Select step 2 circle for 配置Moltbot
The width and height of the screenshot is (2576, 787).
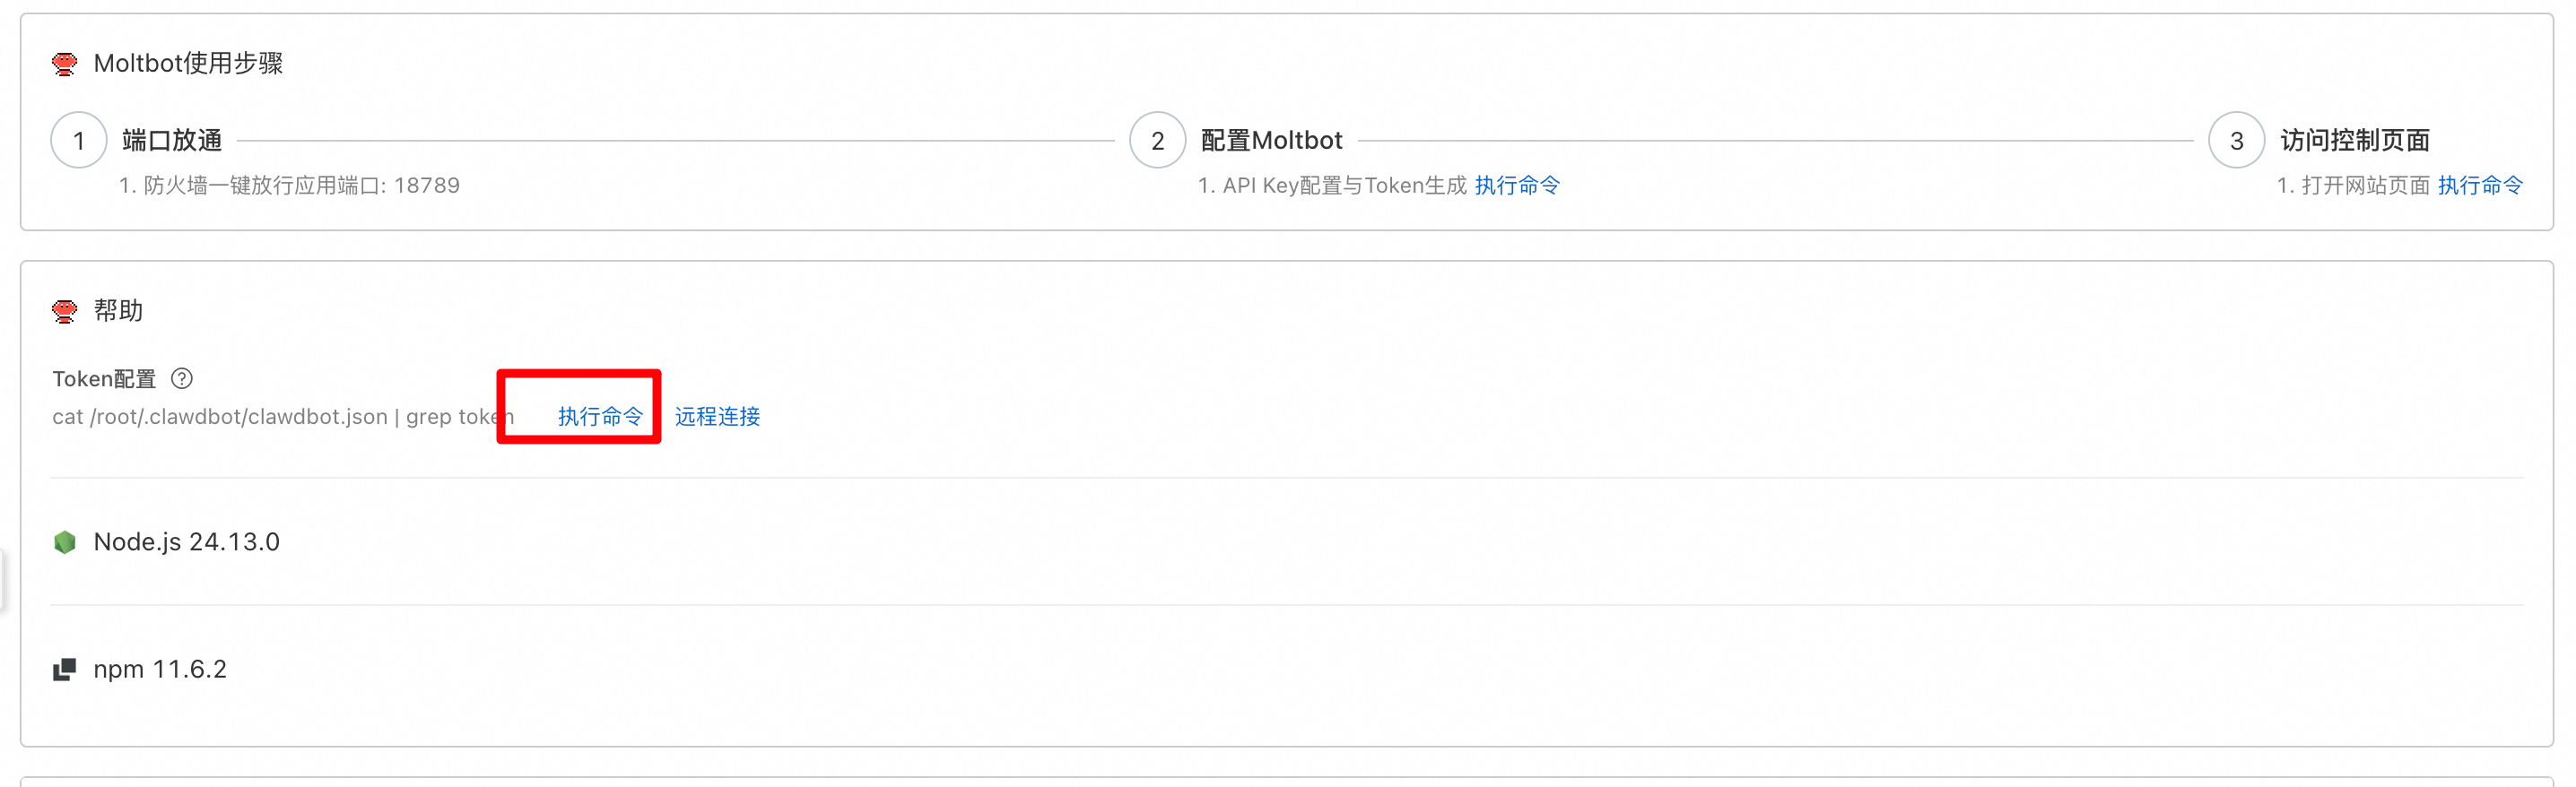1157,141
